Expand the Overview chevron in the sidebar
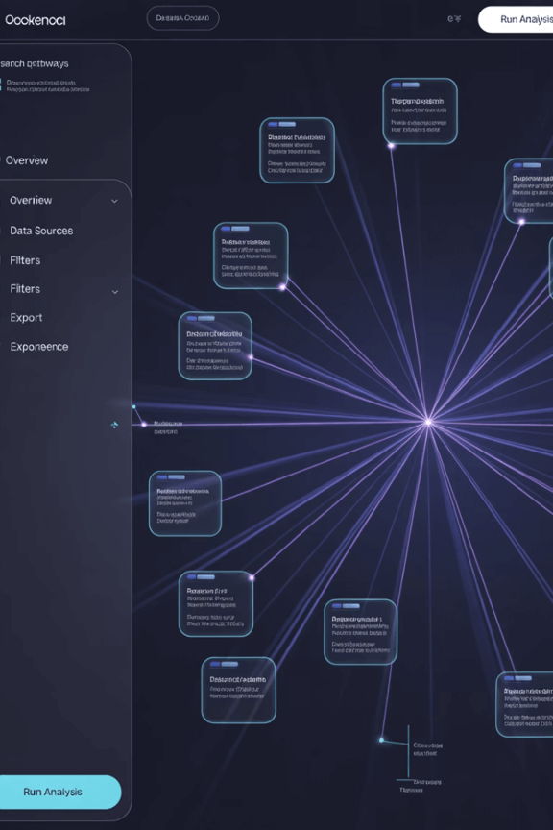553x830 pixels. tap(114, 201)
